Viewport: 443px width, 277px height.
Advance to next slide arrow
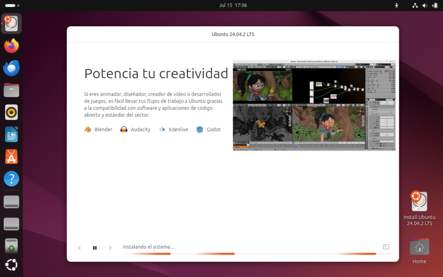[110, 248]
